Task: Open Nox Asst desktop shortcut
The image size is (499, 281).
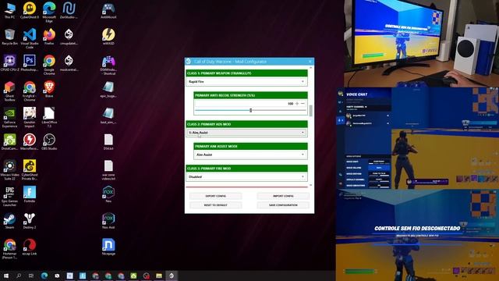Action: tap(108, 221)
